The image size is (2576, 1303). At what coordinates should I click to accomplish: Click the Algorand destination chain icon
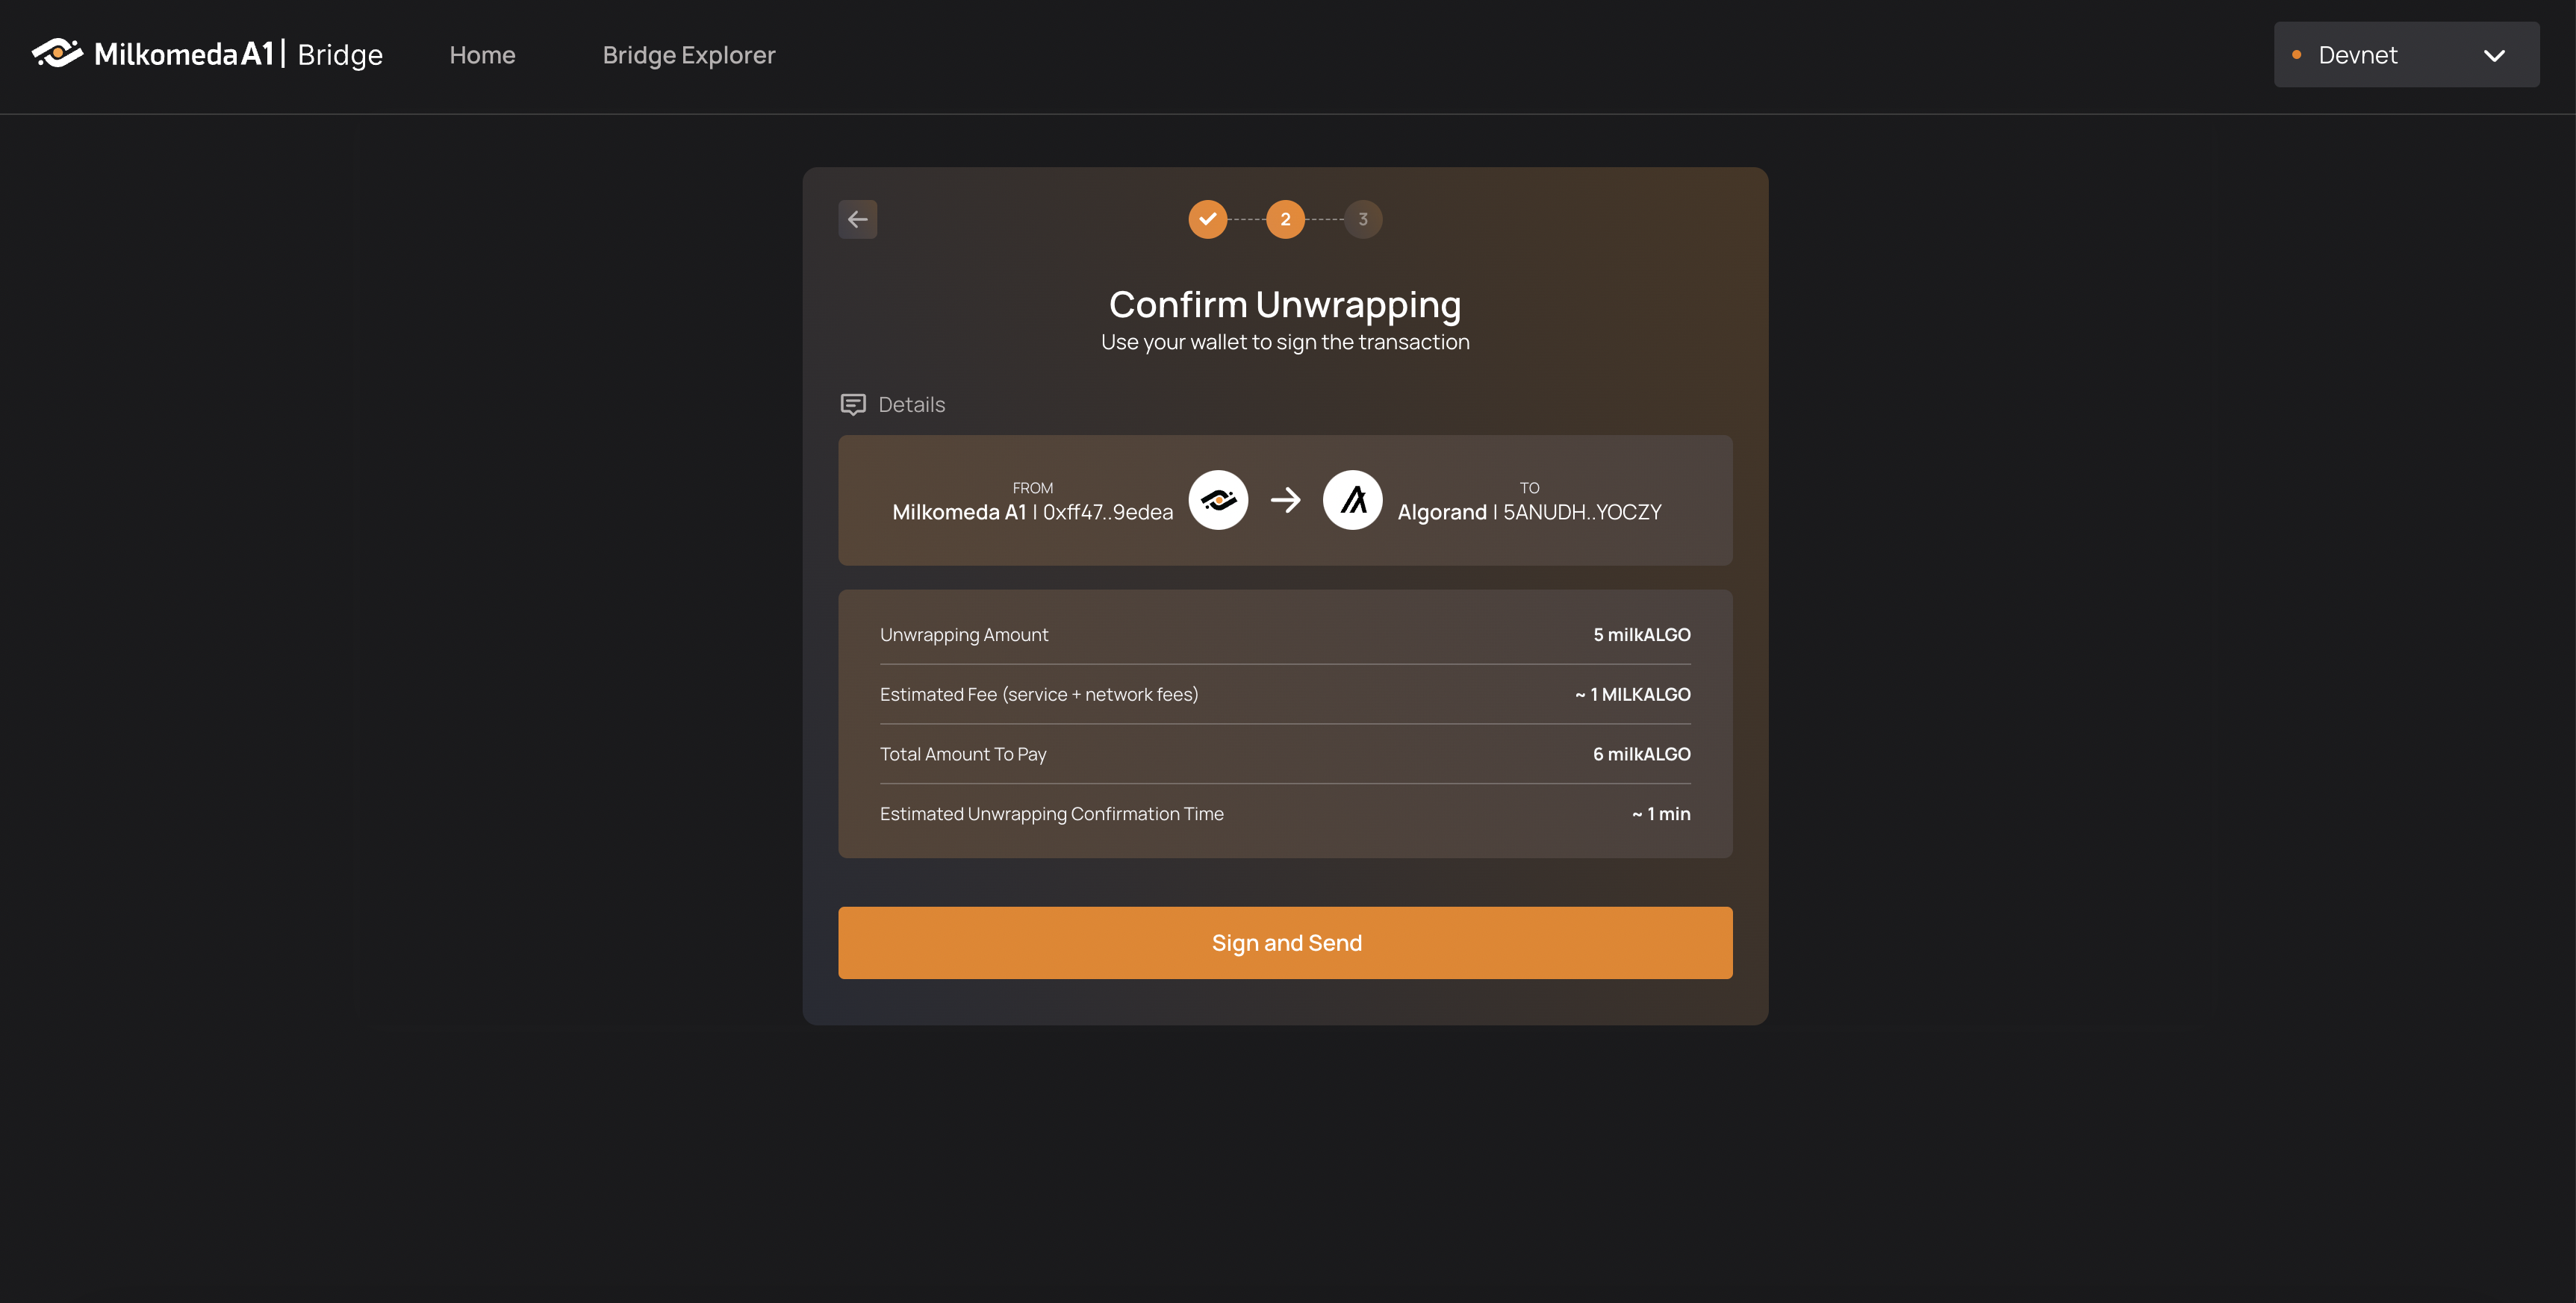click(x=1352, y=499)
